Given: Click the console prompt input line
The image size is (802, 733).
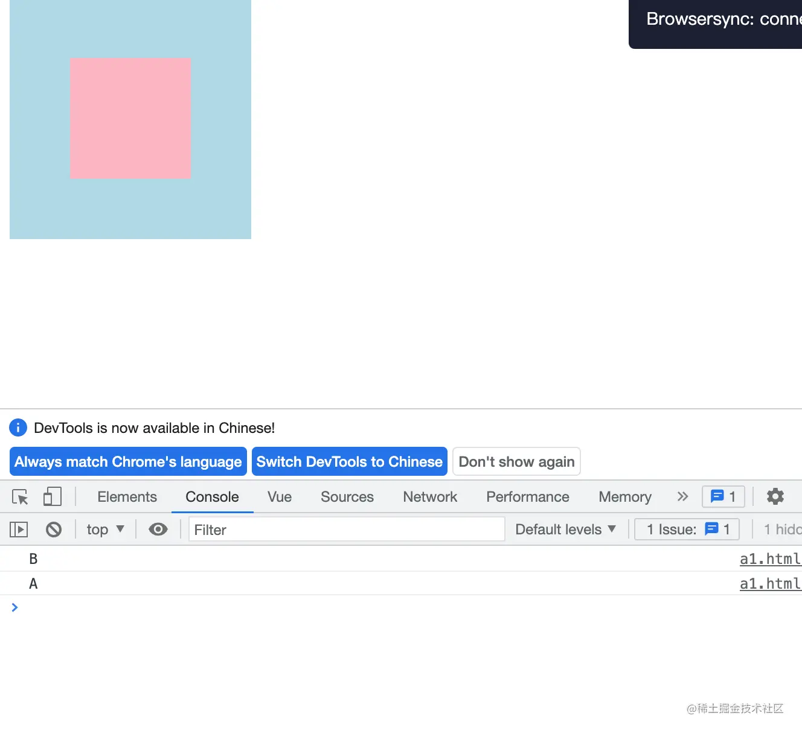Looking at the screenshot, I should 401,607.
